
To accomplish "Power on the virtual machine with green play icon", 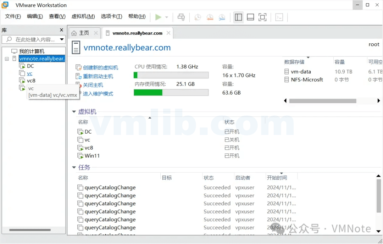I will click(x=159, y=17).
